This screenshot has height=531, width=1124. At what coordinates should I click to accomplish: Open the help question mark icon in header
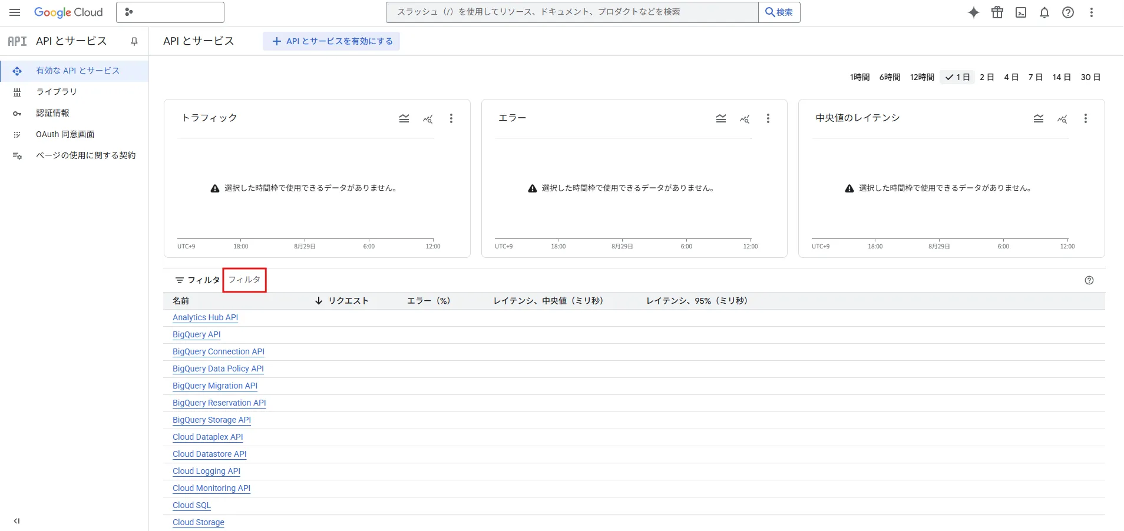[x=1068, y=12]
